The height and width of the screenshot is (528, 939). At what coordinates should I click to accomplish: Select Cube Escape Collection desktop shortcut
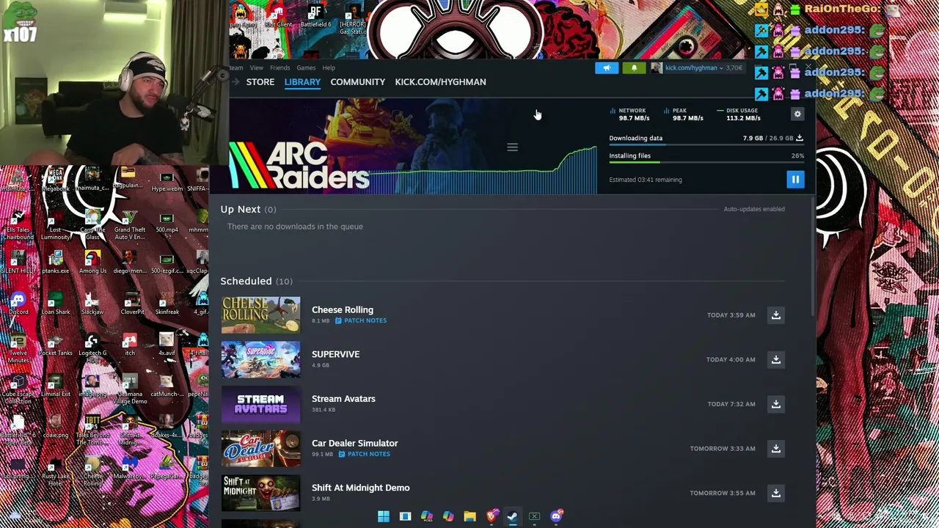coord(18,389)
